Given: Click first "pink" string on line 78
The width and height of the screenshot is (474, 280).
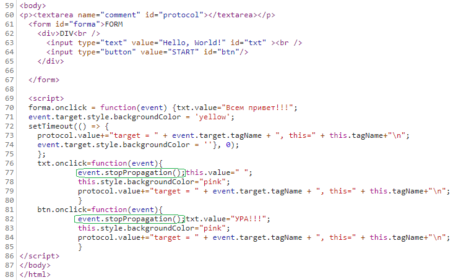Looking at the screenshot, I should 212,182.
